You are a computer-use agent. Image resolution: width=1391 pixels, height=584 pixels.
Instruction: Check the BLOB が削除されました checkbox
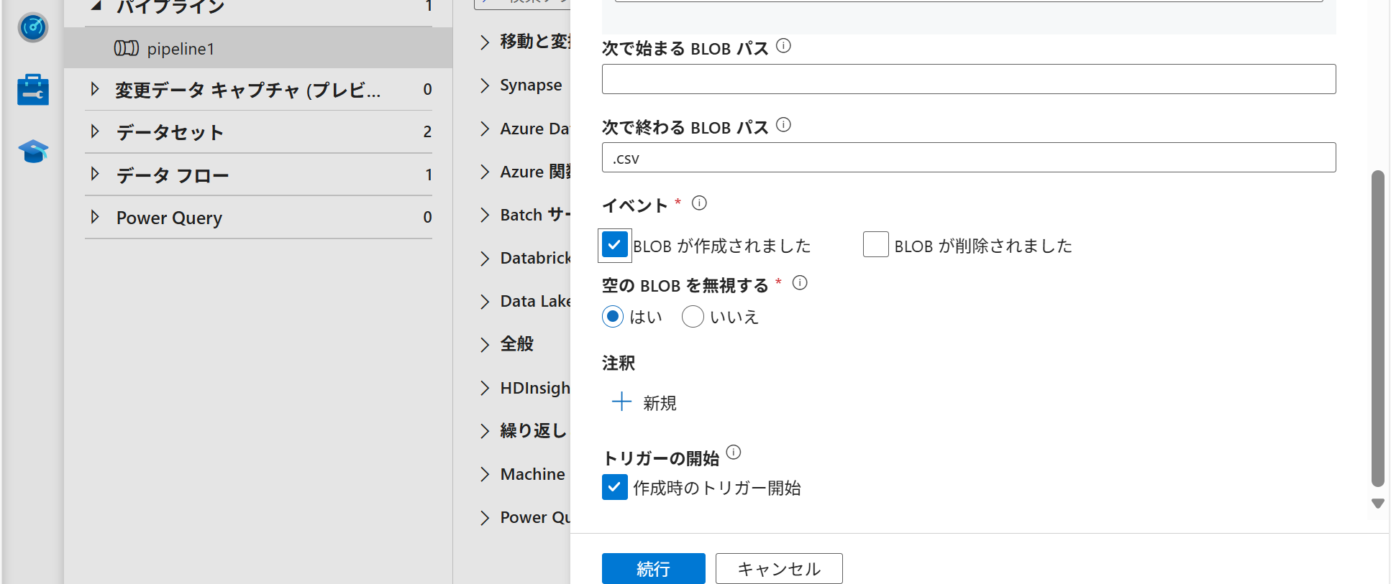click(x=875, y=245)
